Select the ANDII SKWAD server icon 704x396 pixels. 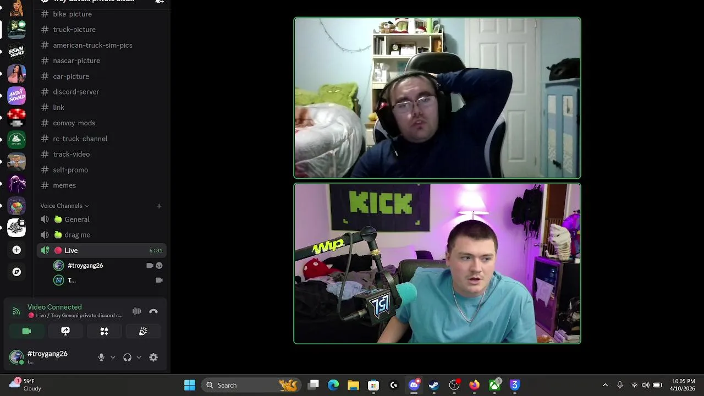(16, 96)
